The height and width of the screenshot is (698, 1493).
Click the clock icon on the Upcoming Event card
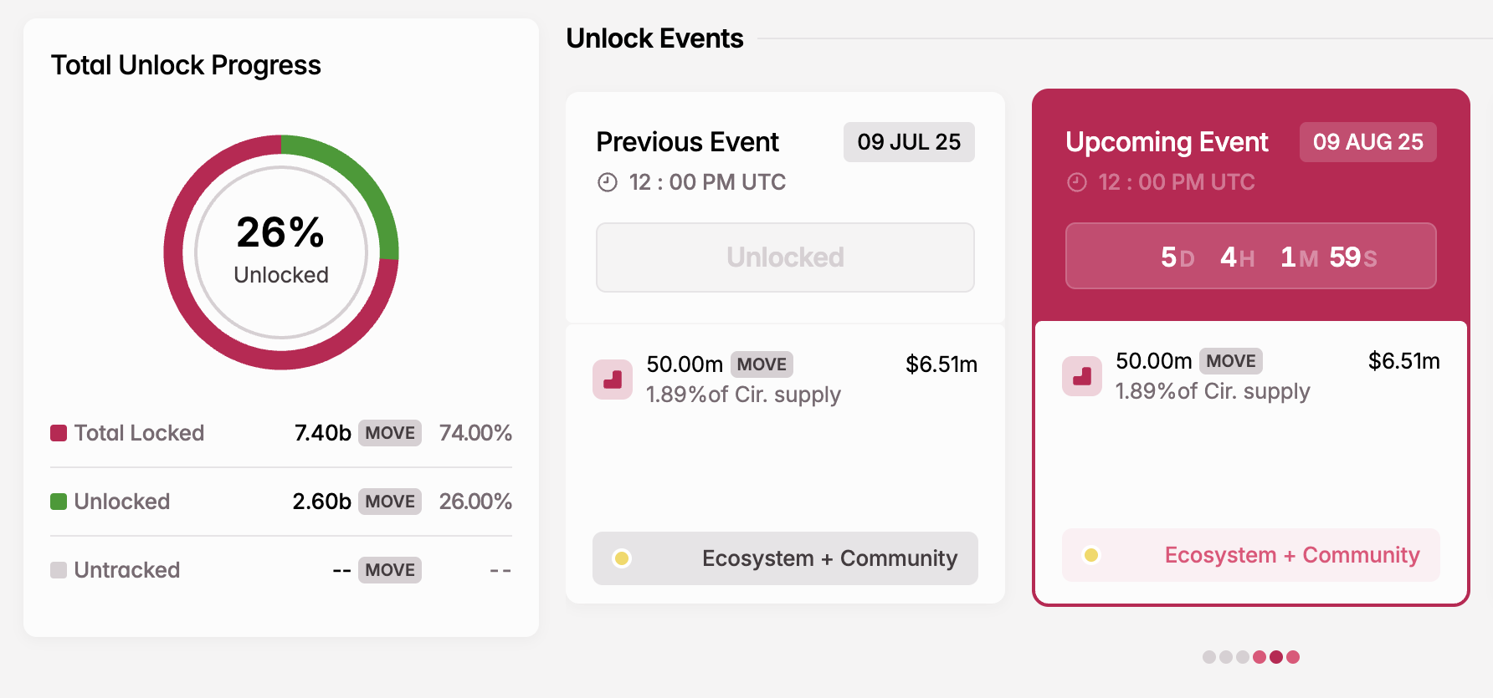1075,181
